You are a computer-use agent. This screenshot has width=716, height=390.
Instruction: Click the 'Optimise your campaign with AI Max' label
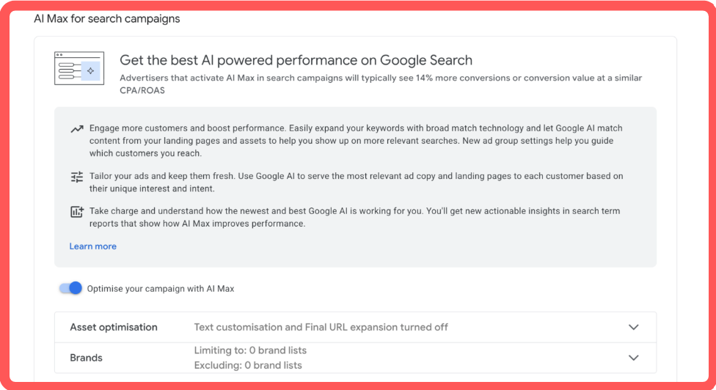[x=160, y=289]
